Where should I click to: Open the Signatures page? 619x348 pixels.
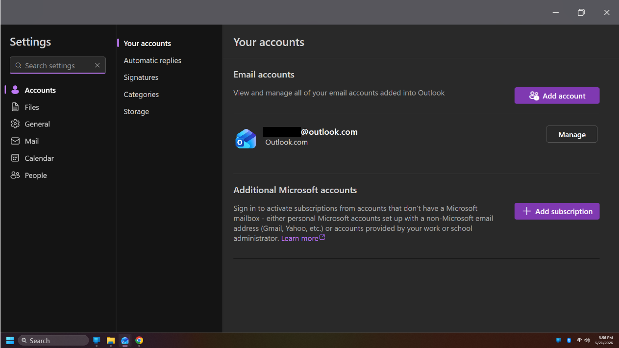(x=141, y=77)
